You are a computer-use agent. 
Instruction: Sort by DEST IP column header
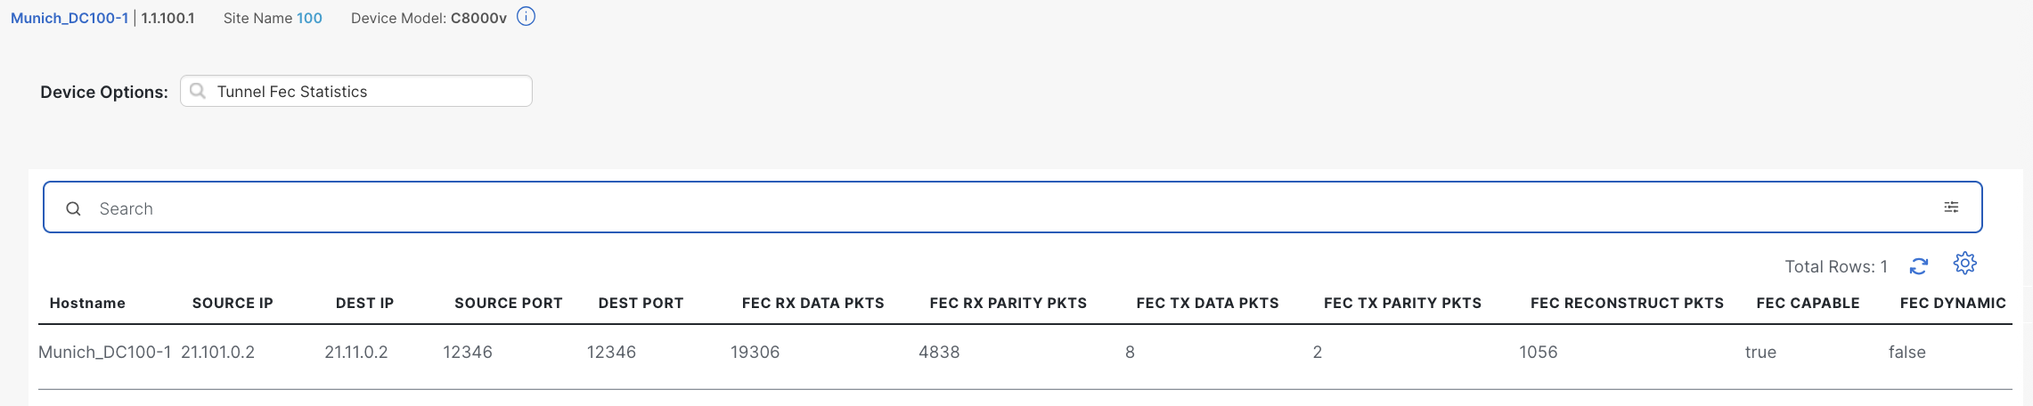pyautogui.click(x=364, y=303)
